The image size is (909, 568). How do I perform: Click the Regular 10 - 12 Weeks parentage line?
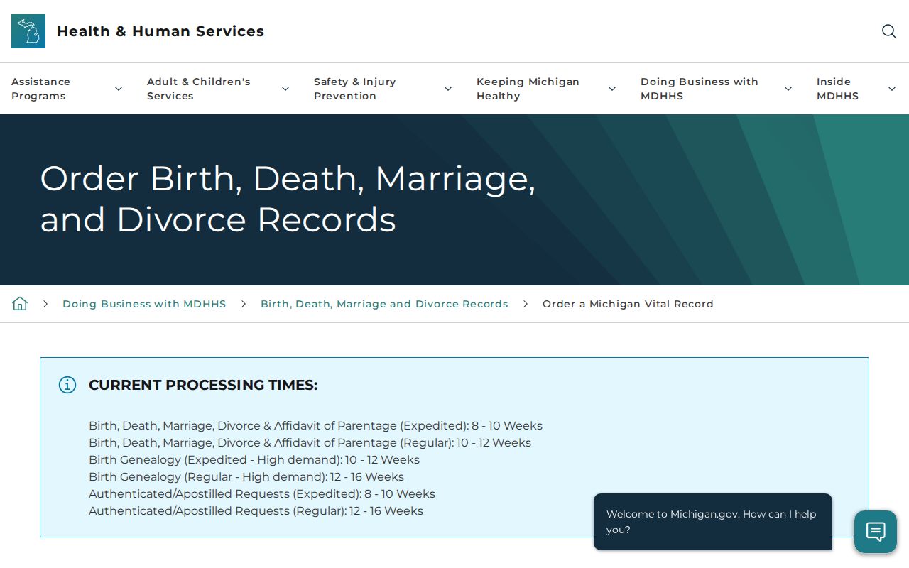[310, 443]
